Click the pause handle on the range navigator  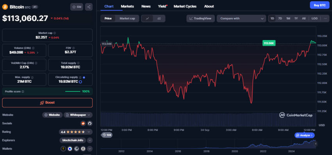click(x=316, y=144)
